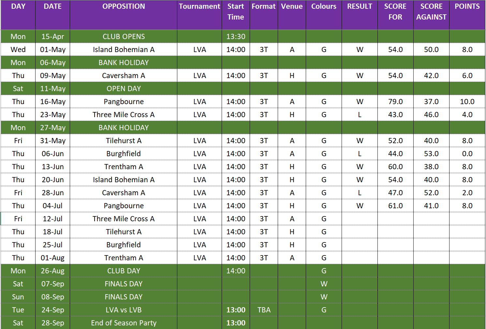Click the 6.0 points cell
The image size is (486, 329).
[x=467, y=75]
